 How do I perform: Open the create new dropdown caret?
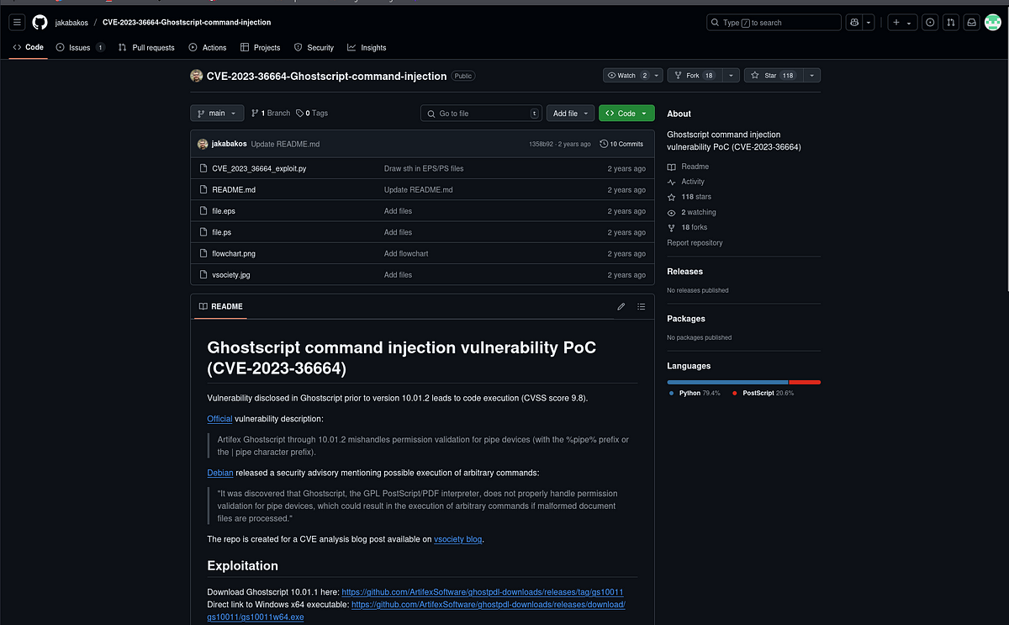[x=909, y=23]
